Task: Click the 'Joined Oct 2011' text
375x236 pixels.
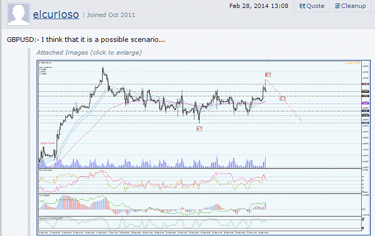Action: click(x=111, y=15)
